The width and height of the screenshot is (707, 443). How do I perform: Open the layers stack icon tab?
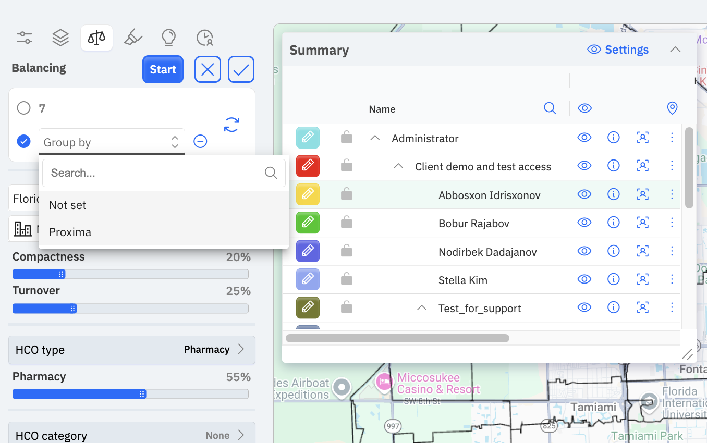point(60,38)
